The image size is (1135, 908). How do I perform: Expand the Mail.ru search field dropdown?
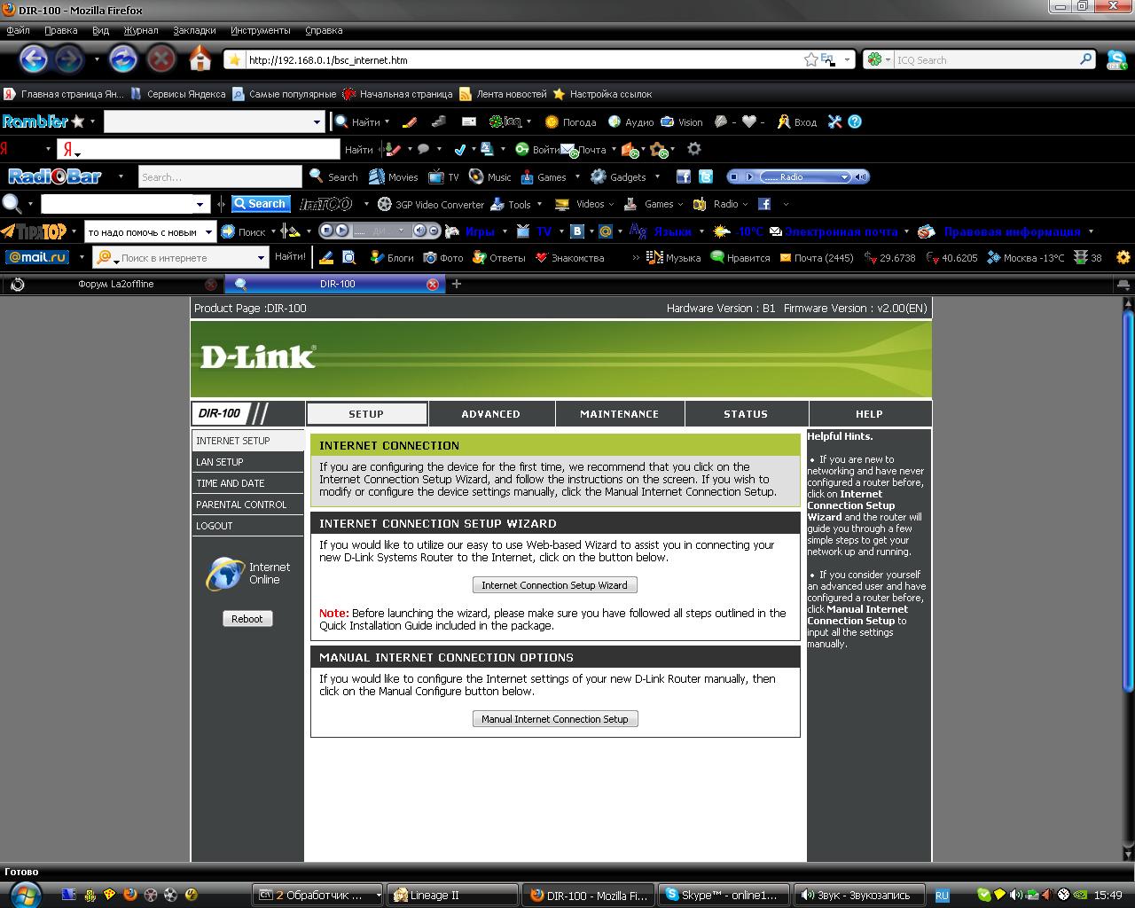[x=261, y=258]
